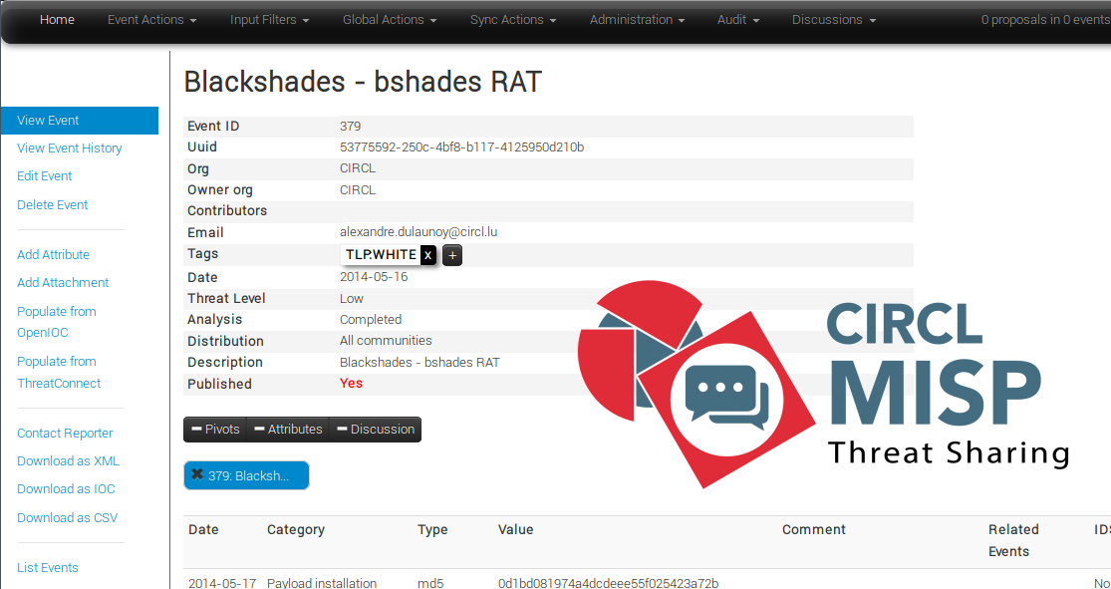Click the md5 hash value in table
Viewport: 1111px width, 589px height.
[608, 583]
